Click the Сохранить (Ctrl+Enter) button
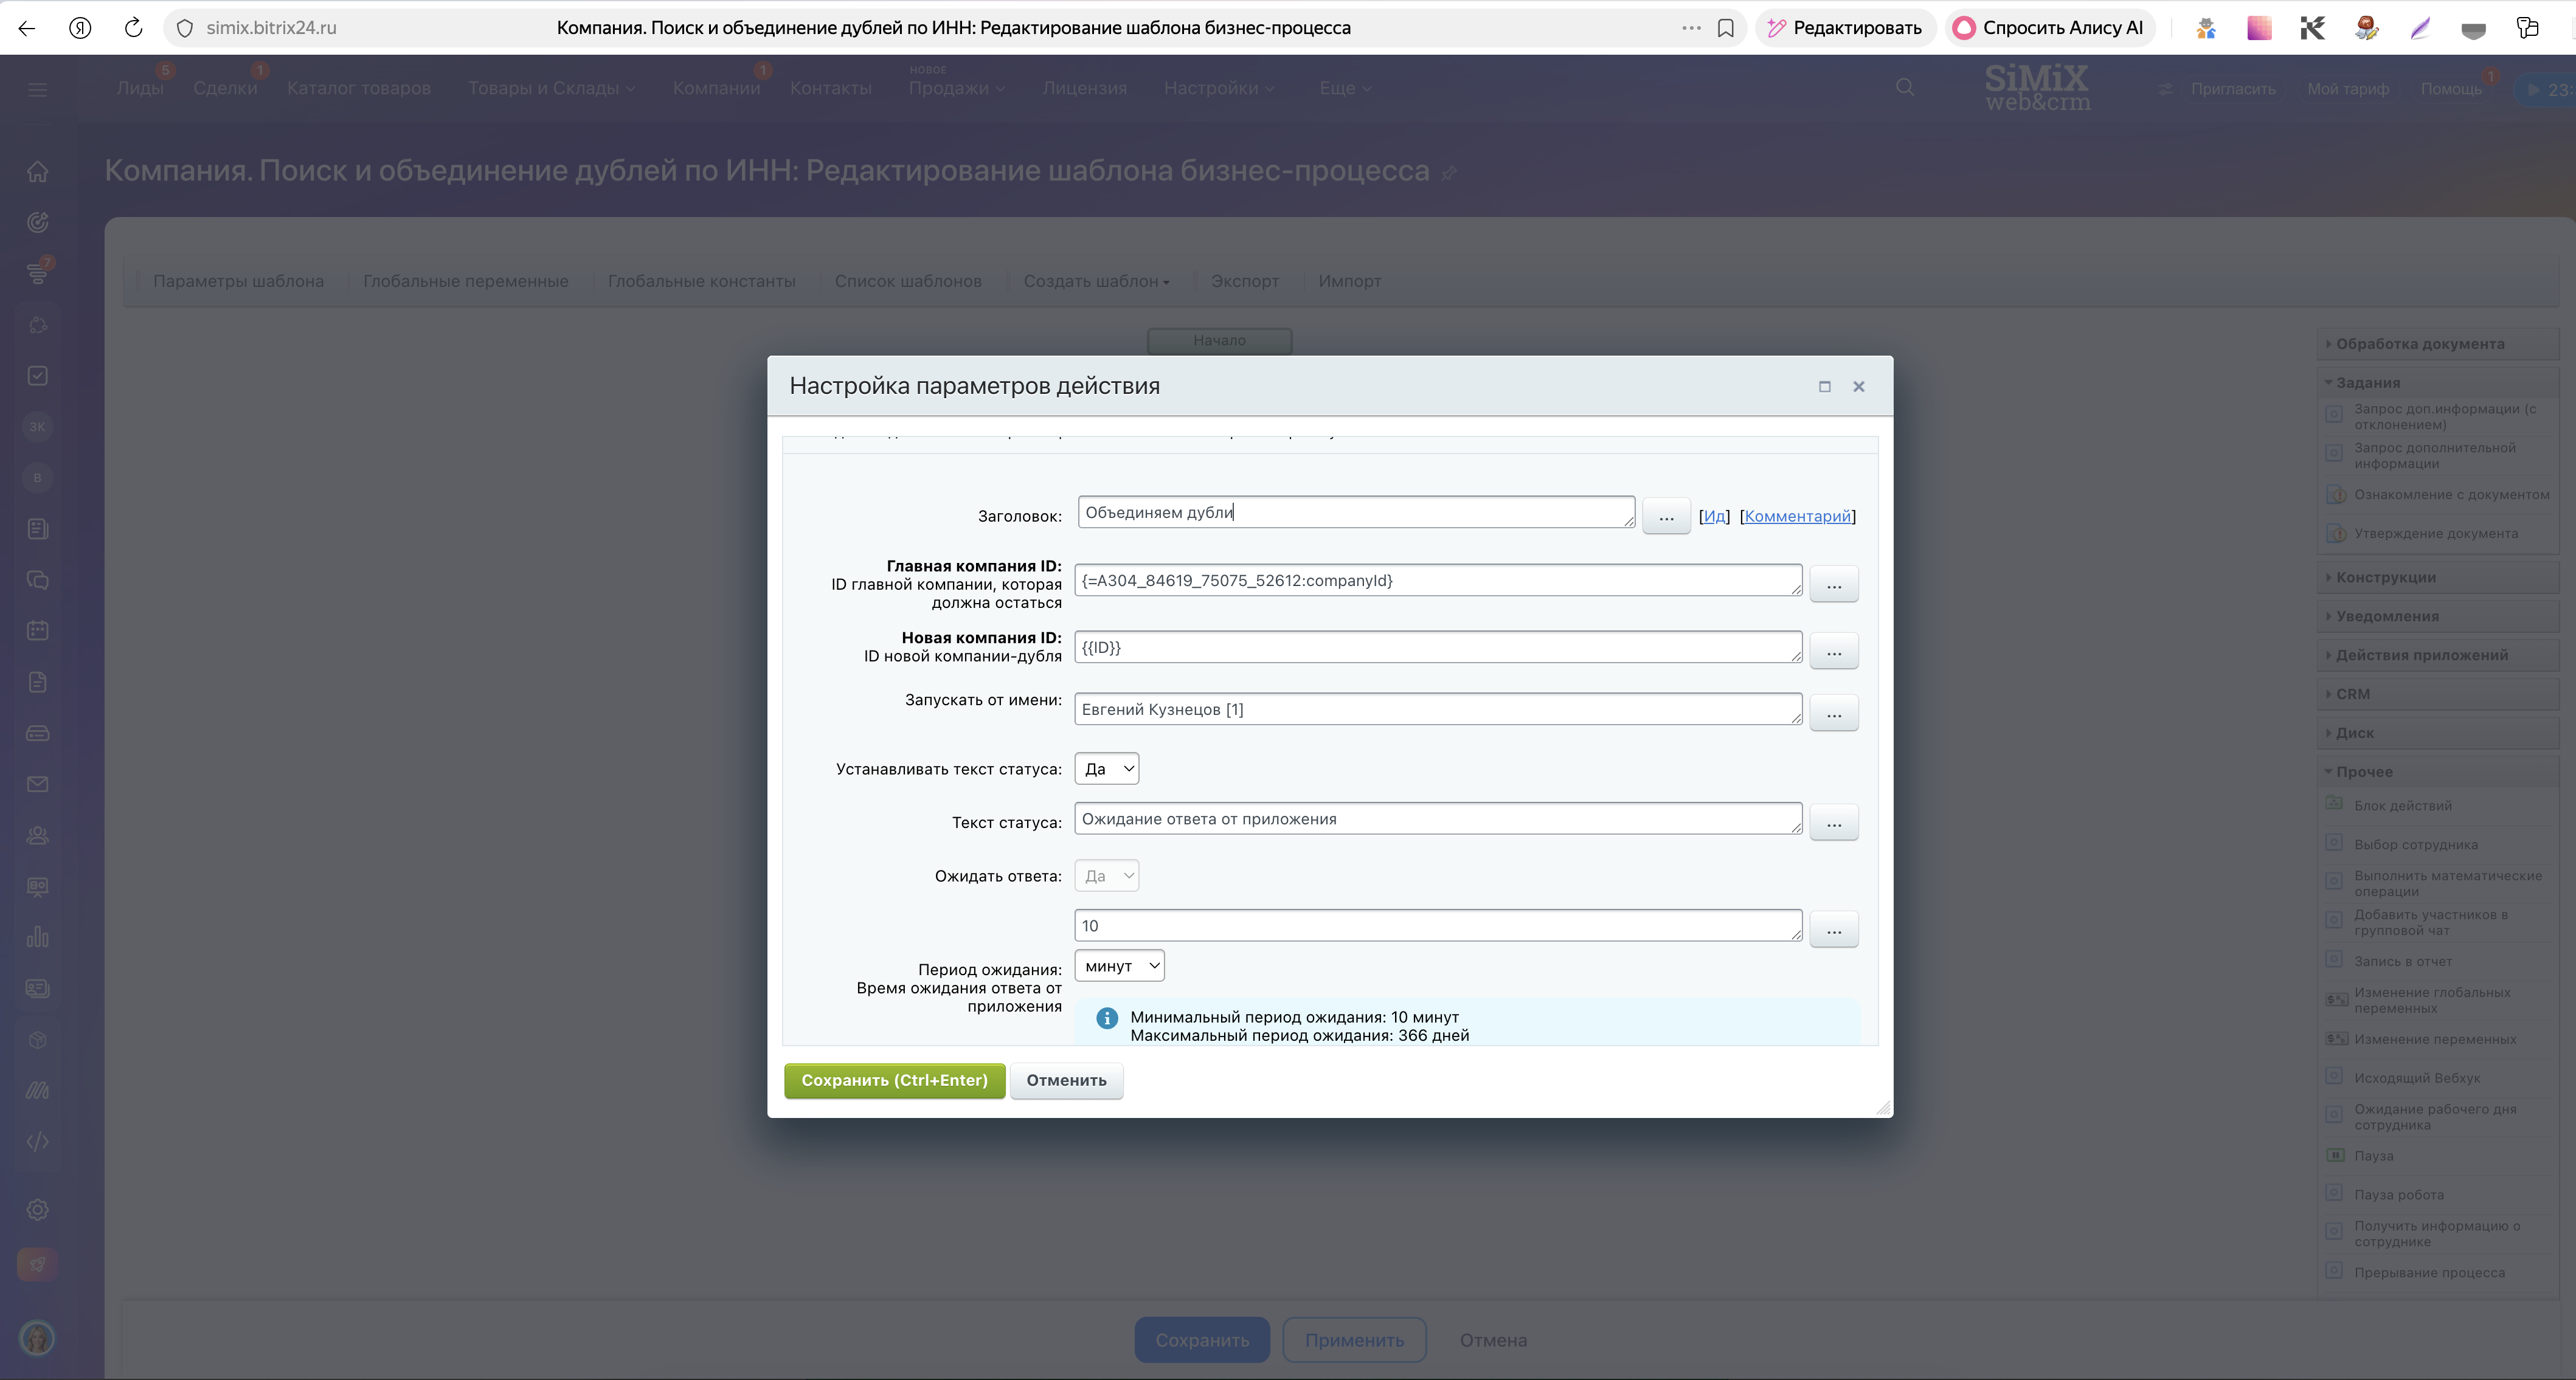Viewport: 2576px width, 1380px height. 894,1080
